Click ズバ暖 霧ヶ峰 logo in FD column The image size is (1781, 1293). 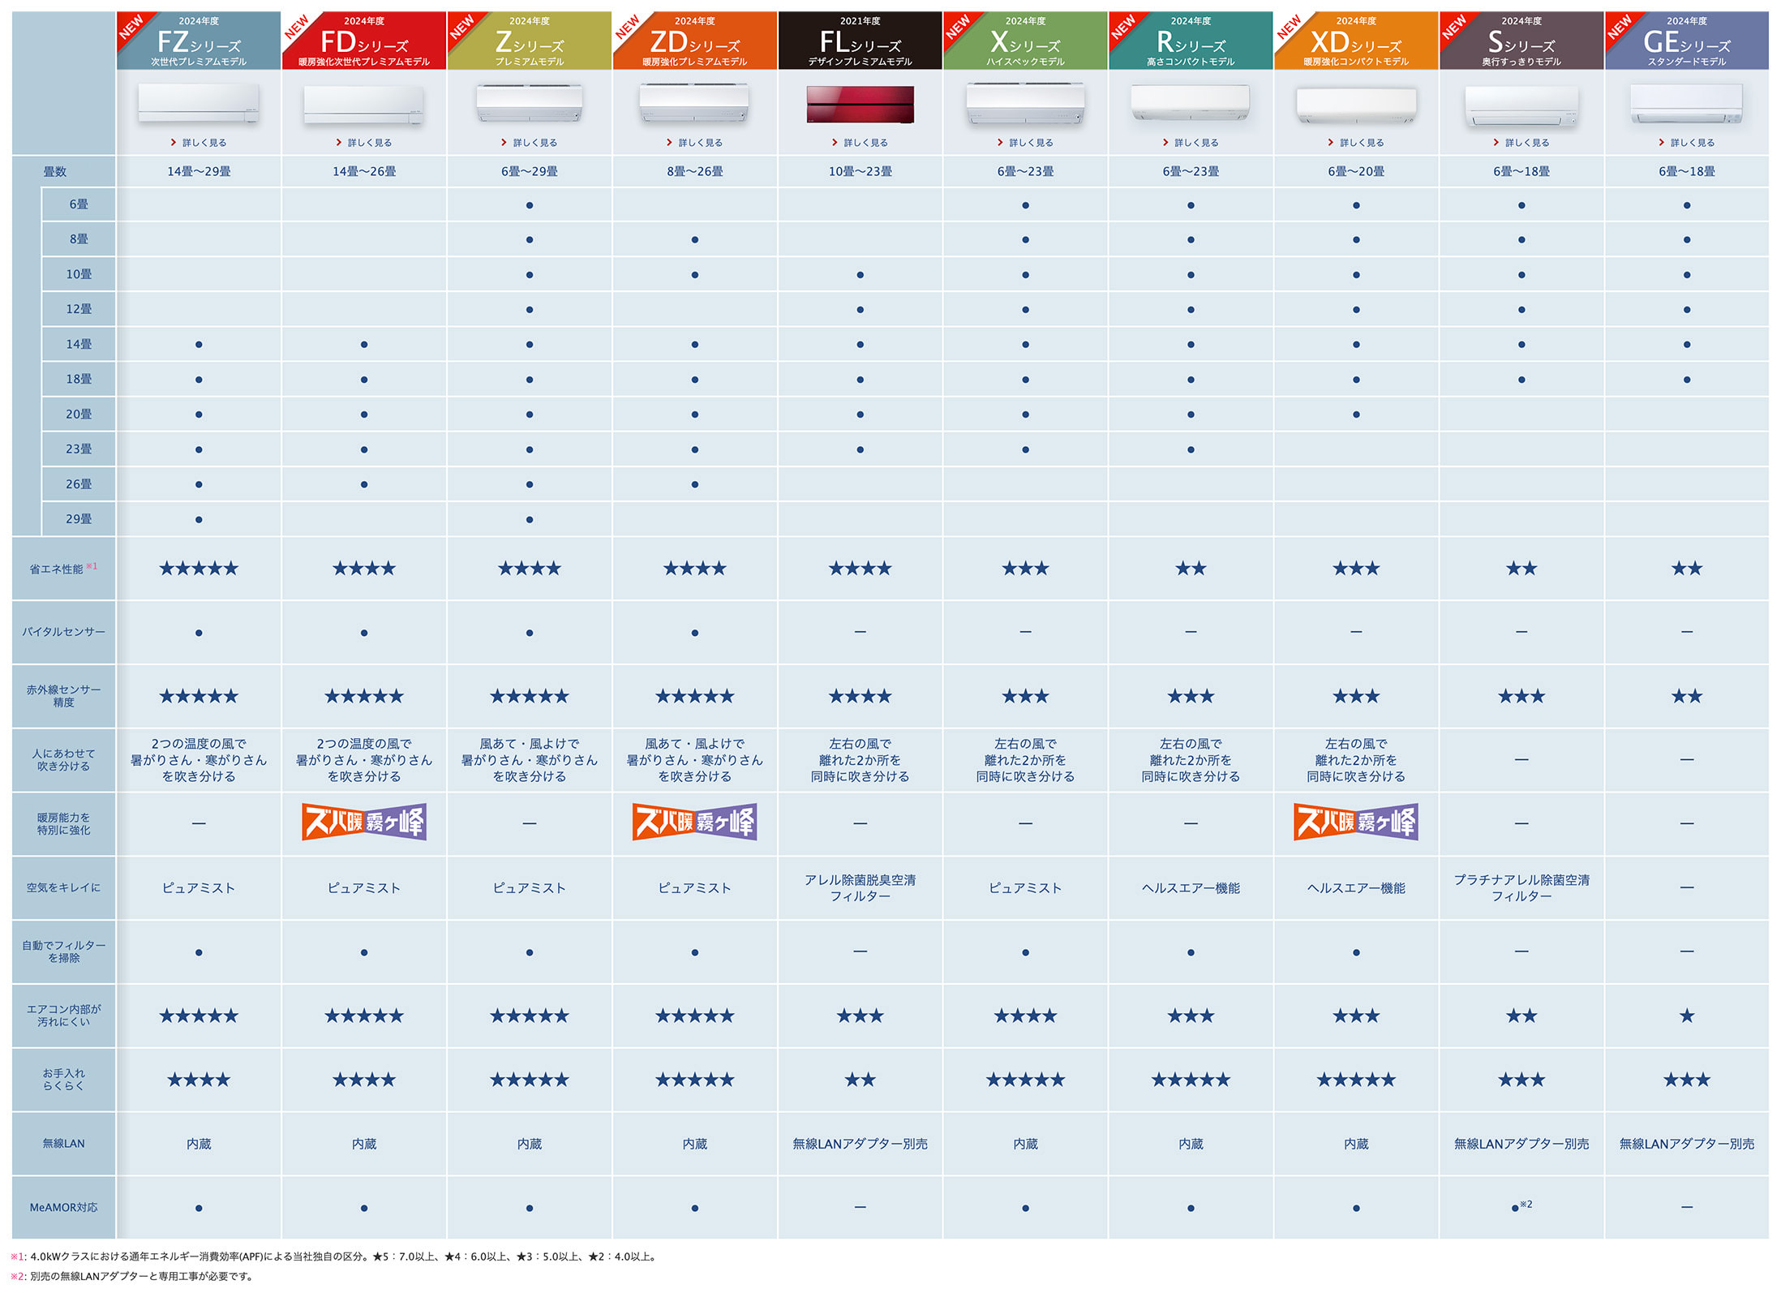[x=364, y=822]
